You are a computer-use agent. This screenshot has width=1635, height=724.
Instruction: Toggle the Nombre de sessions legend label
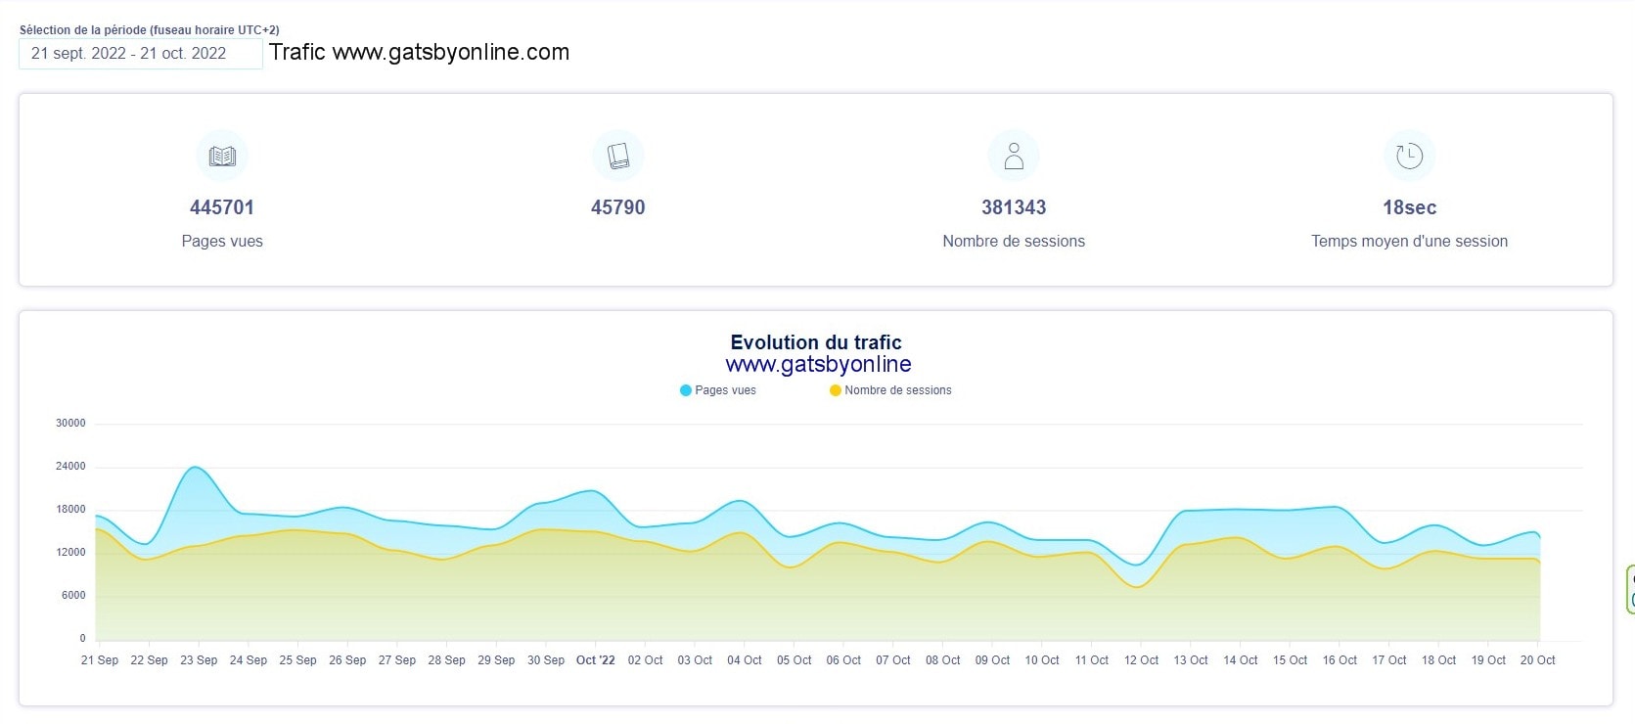tap(897, 390)
